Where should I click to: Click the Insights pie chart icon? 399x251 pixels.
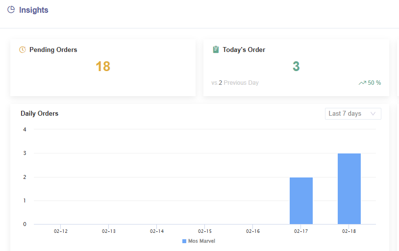[x=11, y=10]
